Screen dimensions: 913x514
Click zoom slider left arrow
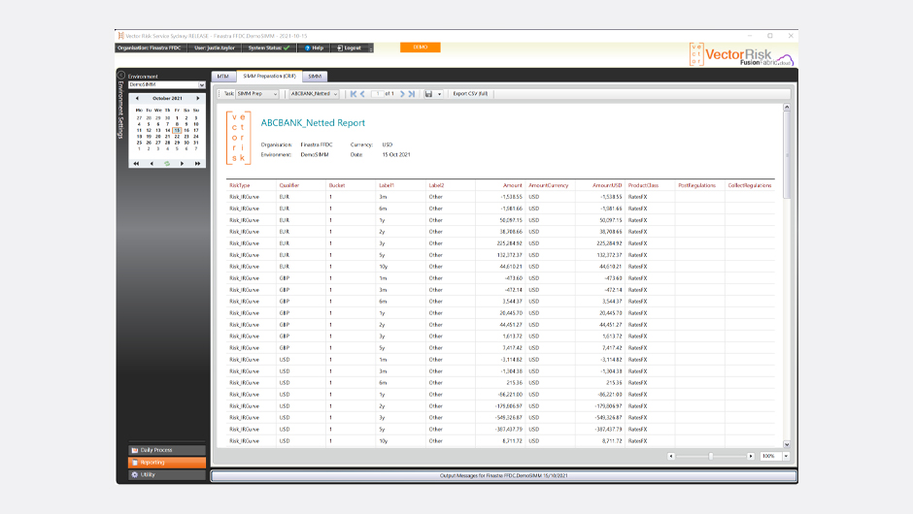pyautogui.click(x=671, y=457)
